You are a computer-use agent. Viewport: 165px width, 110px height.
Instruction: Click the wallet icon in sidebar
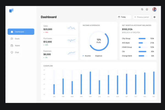click(x=12, y=46)
